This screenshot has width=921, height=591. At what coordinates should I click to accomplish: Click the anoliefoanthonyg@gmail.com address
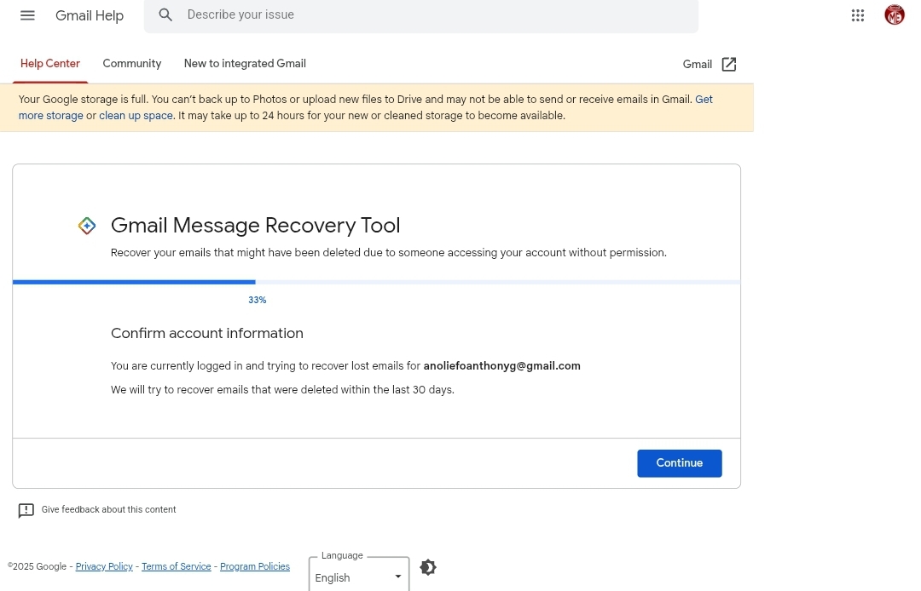(x=501, y=366)
